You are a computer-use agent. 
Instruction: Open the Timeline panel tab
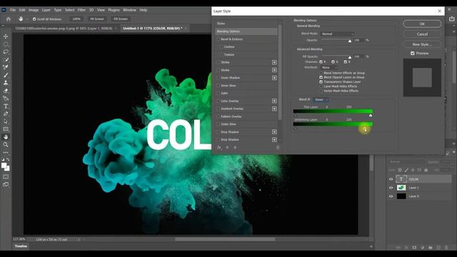(x=21, y=246)
